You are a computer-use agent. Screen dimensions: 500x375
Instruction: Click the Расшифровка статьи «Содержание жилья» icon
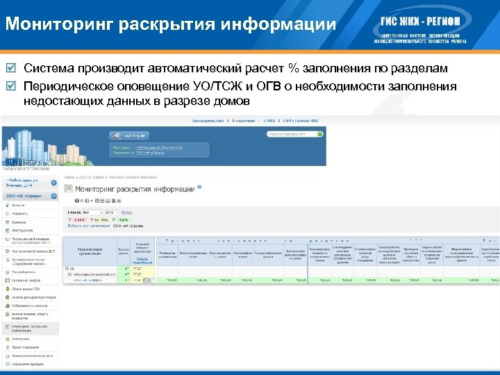coord(8,260)
